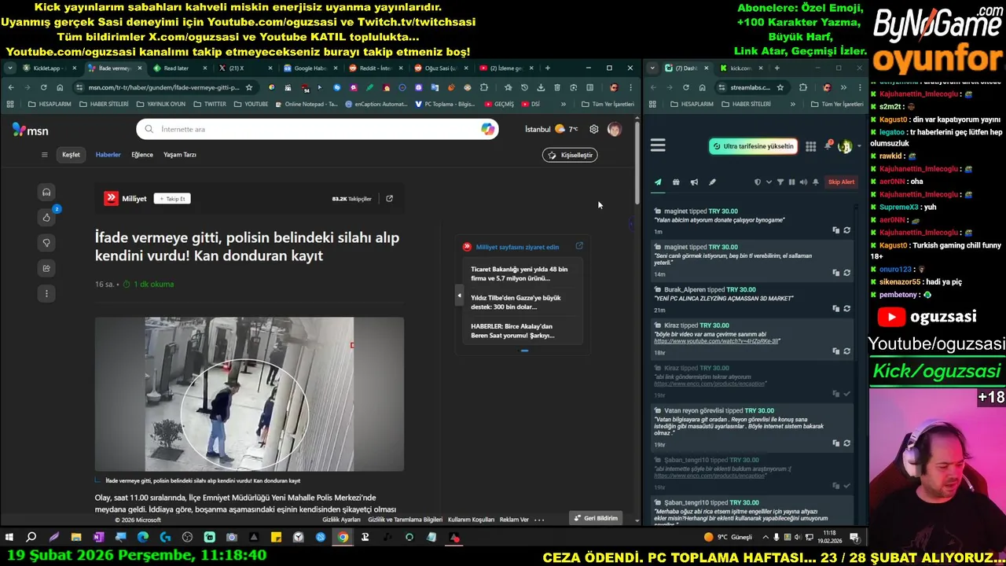Viewport: 1006px width, 566px height.
Task: Click the Copilot icon in search bar
Action: 488,129
